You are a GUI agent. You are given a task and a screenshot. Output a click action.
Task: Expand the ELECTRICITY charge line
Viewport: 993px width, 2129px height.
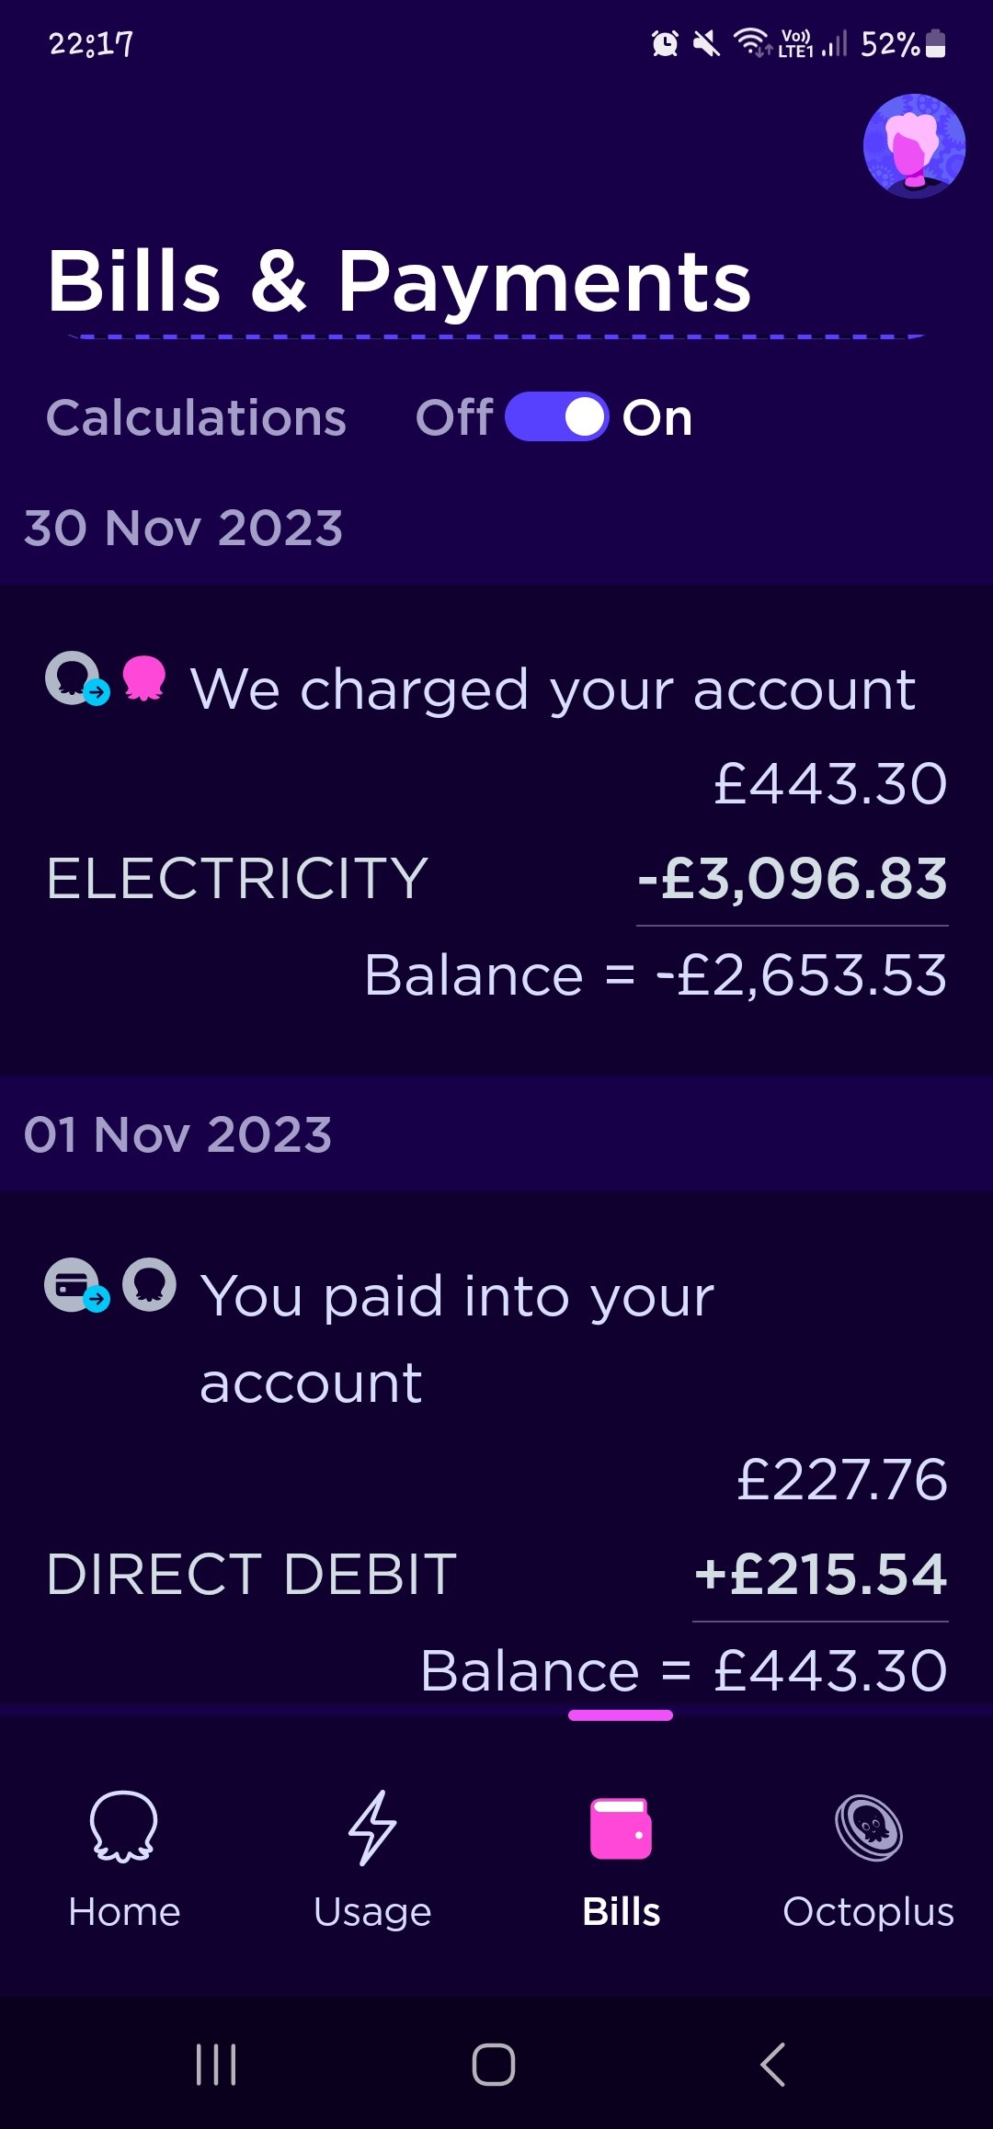237,879
